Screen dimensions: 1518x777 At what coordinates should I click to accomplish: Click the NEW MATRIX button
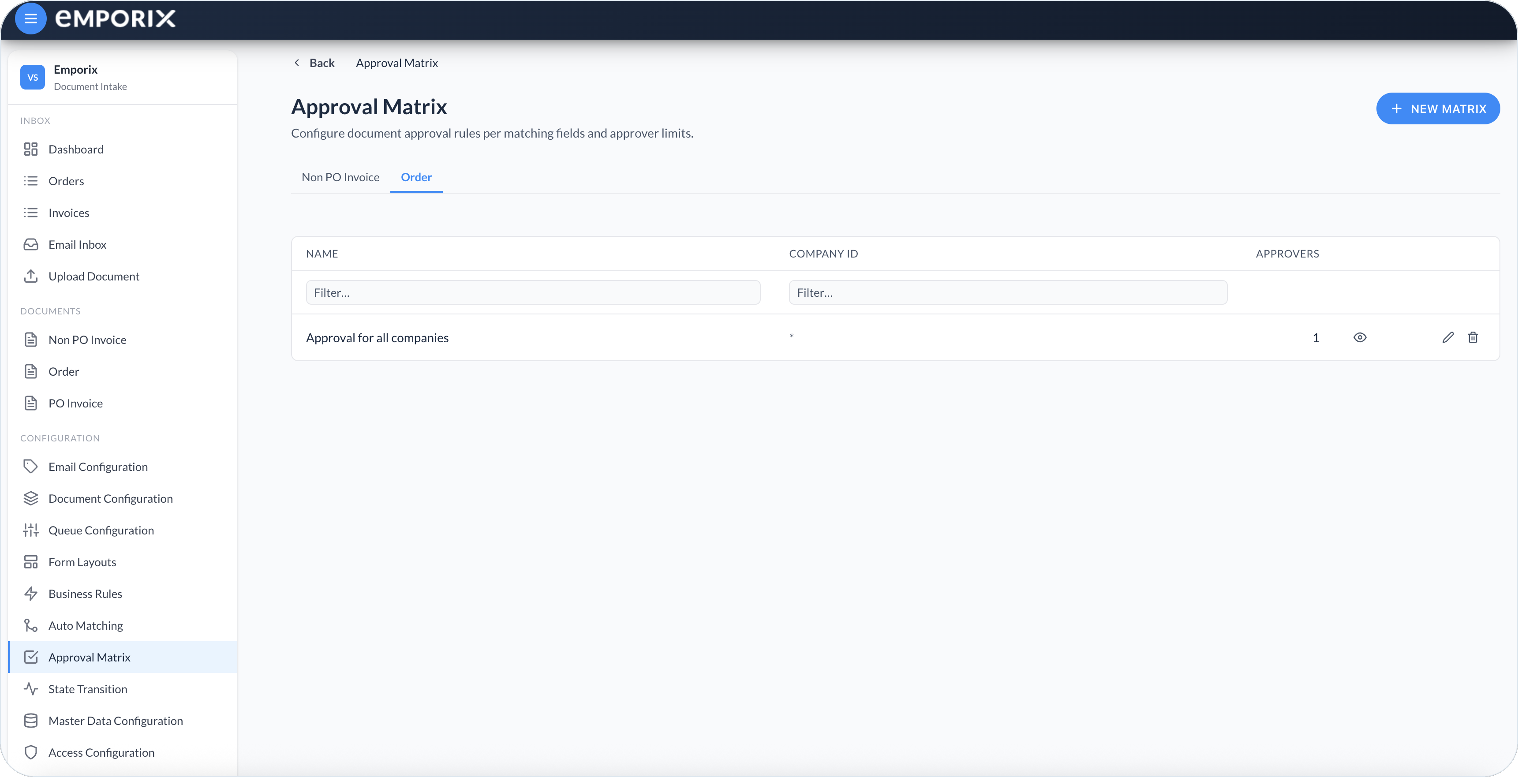pyautogui.click(x=1438, y=108)
